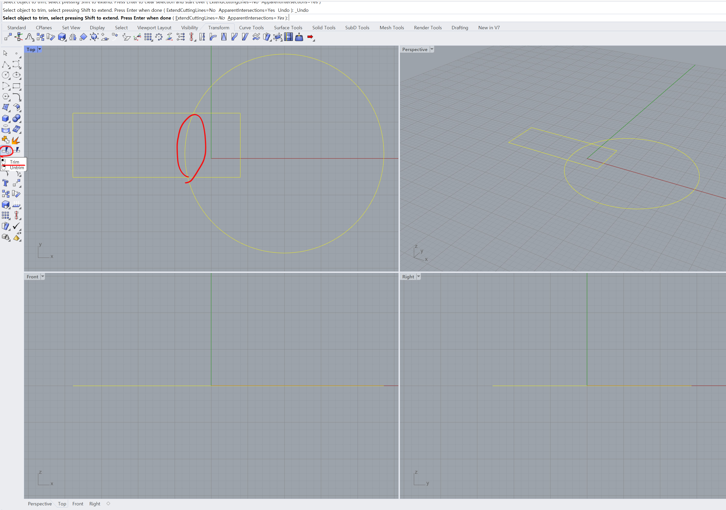Click the Explode icon in sidebar
The width and height of the screenshot is (726, 510).
(x=16, y=140)
